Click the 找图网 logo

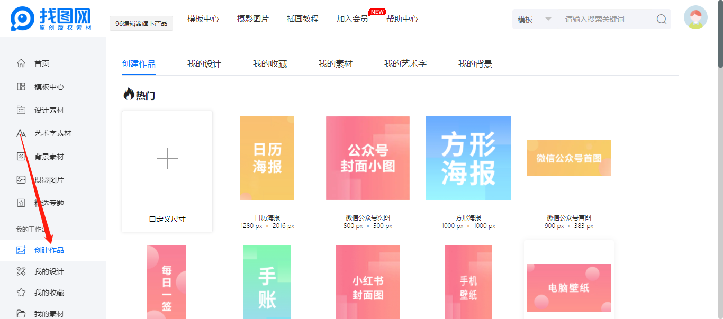click(51, 19)
